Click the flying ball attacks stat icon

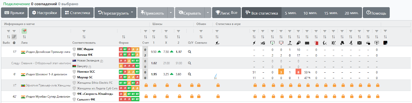[298, 43]
